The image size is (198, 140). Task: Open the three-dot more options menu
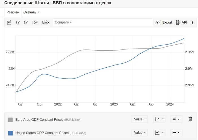(192, 22)
